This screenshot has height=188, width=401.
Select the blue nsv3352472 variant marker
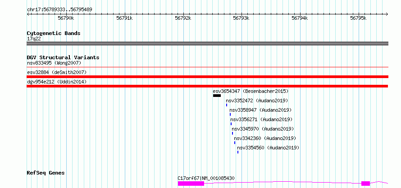coord(227,105)
